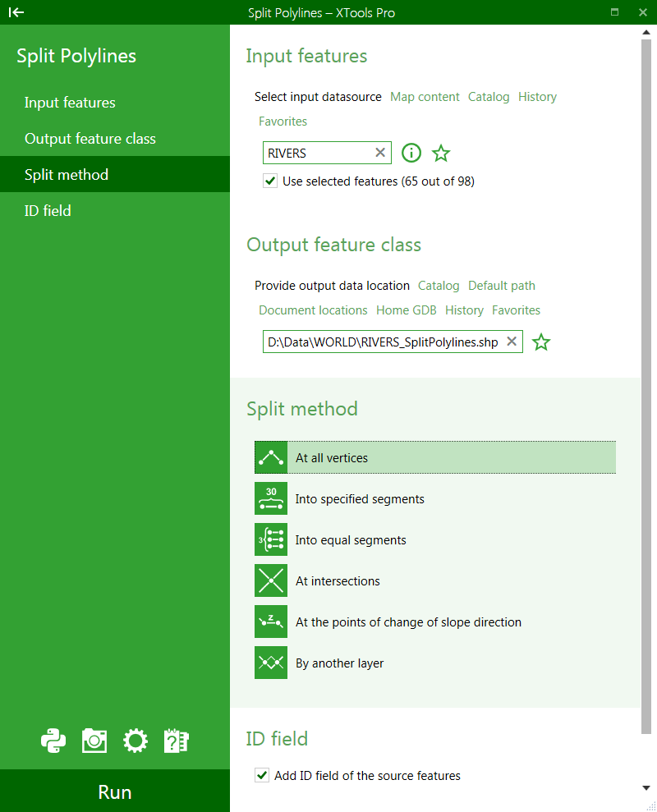Maximize the XTools Pro window
This screenshot has height=812, width=657.
pyautogui.click(x=614, y=12)
